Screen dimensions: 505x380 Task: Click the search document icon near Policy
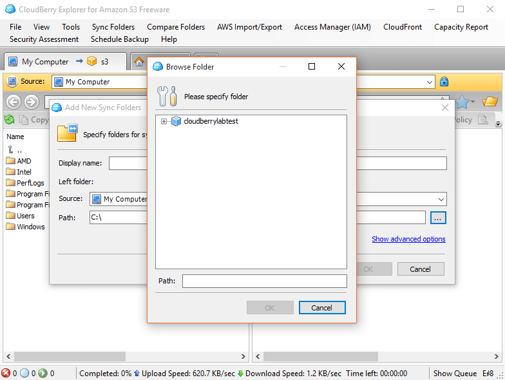point(483,120)
